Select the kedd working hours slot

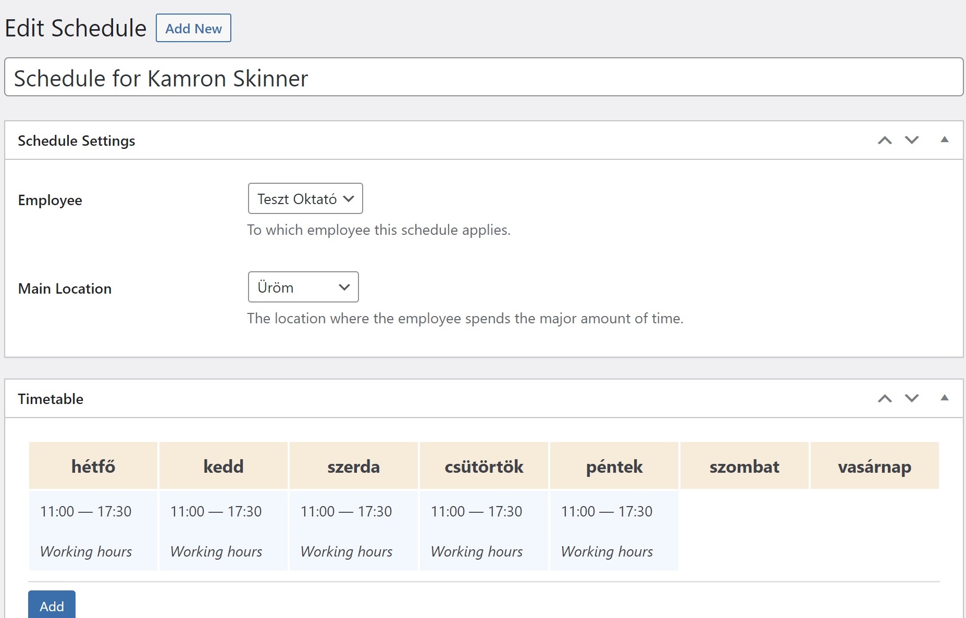pos(223,531)
